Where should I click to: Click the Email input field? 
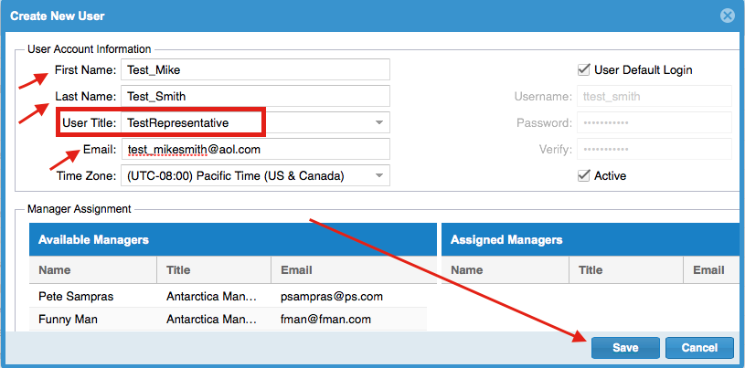(x=256, y=149)
